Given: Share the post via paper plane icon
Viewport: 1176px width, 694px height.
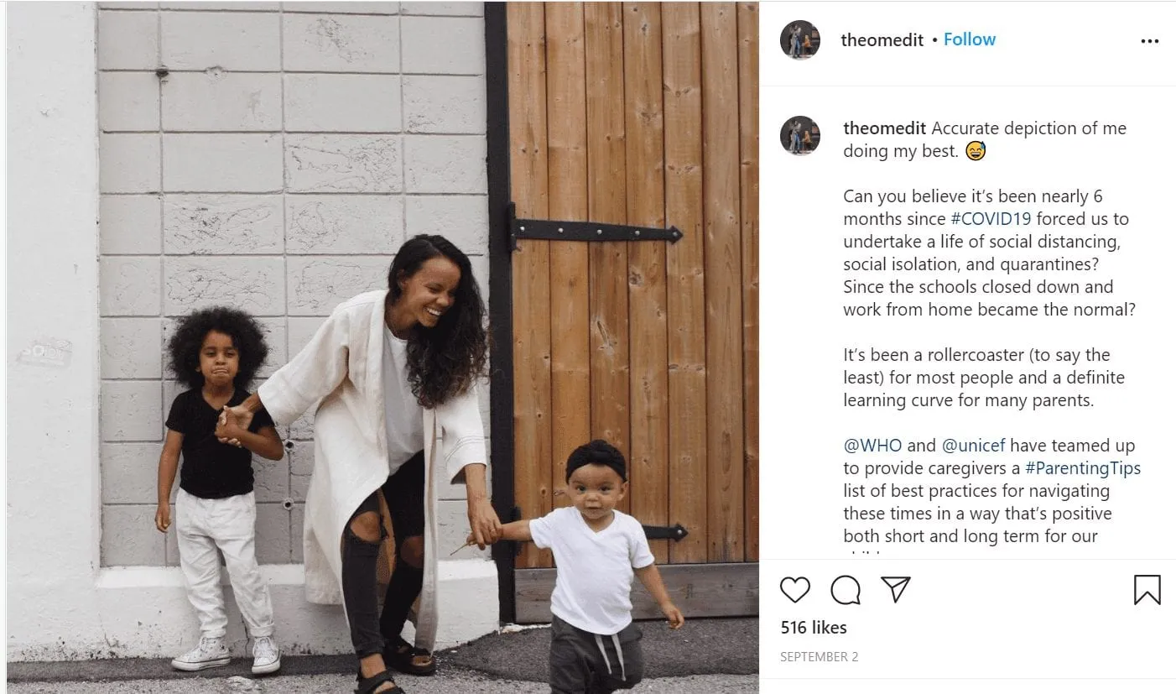Looking at the screenshot, I should tap(896, 589).
